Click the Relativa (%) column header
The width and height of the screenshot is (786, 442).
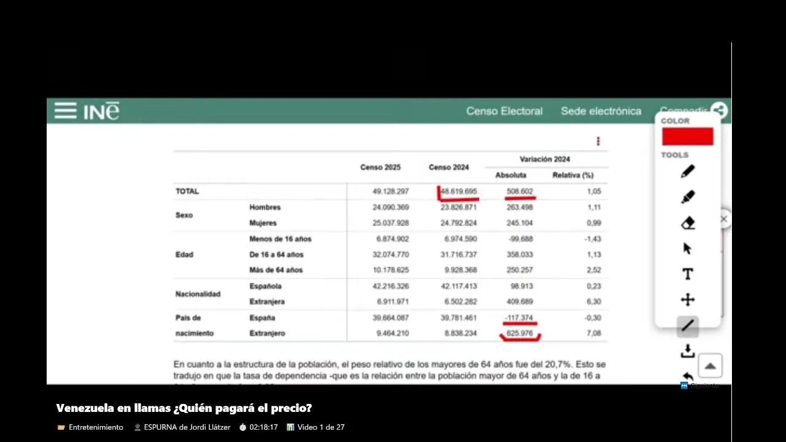[x=573, y=176]
